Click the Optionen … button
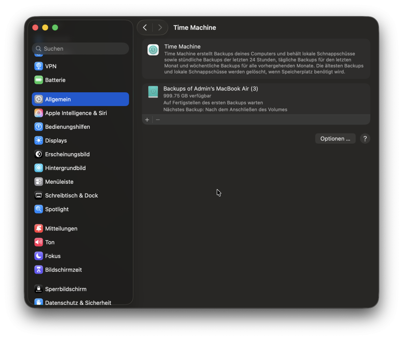The height and width of the screenshot is (340, 403). pos(335,139)
